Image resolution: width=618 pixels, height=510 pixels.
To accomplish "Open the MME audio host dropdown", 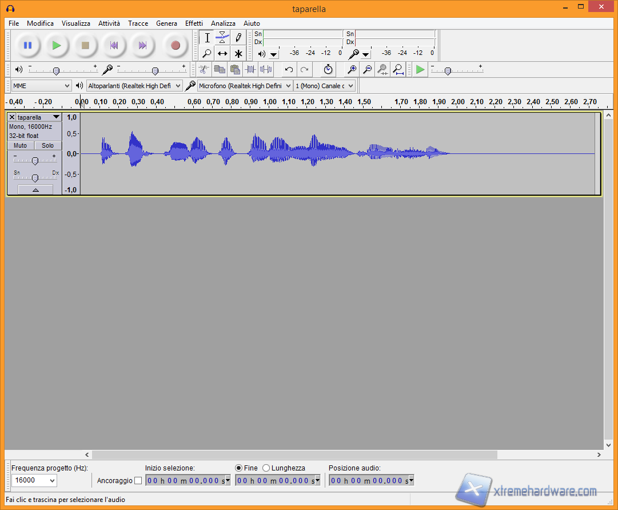I will pyautogui.click(x=41, y=85).
